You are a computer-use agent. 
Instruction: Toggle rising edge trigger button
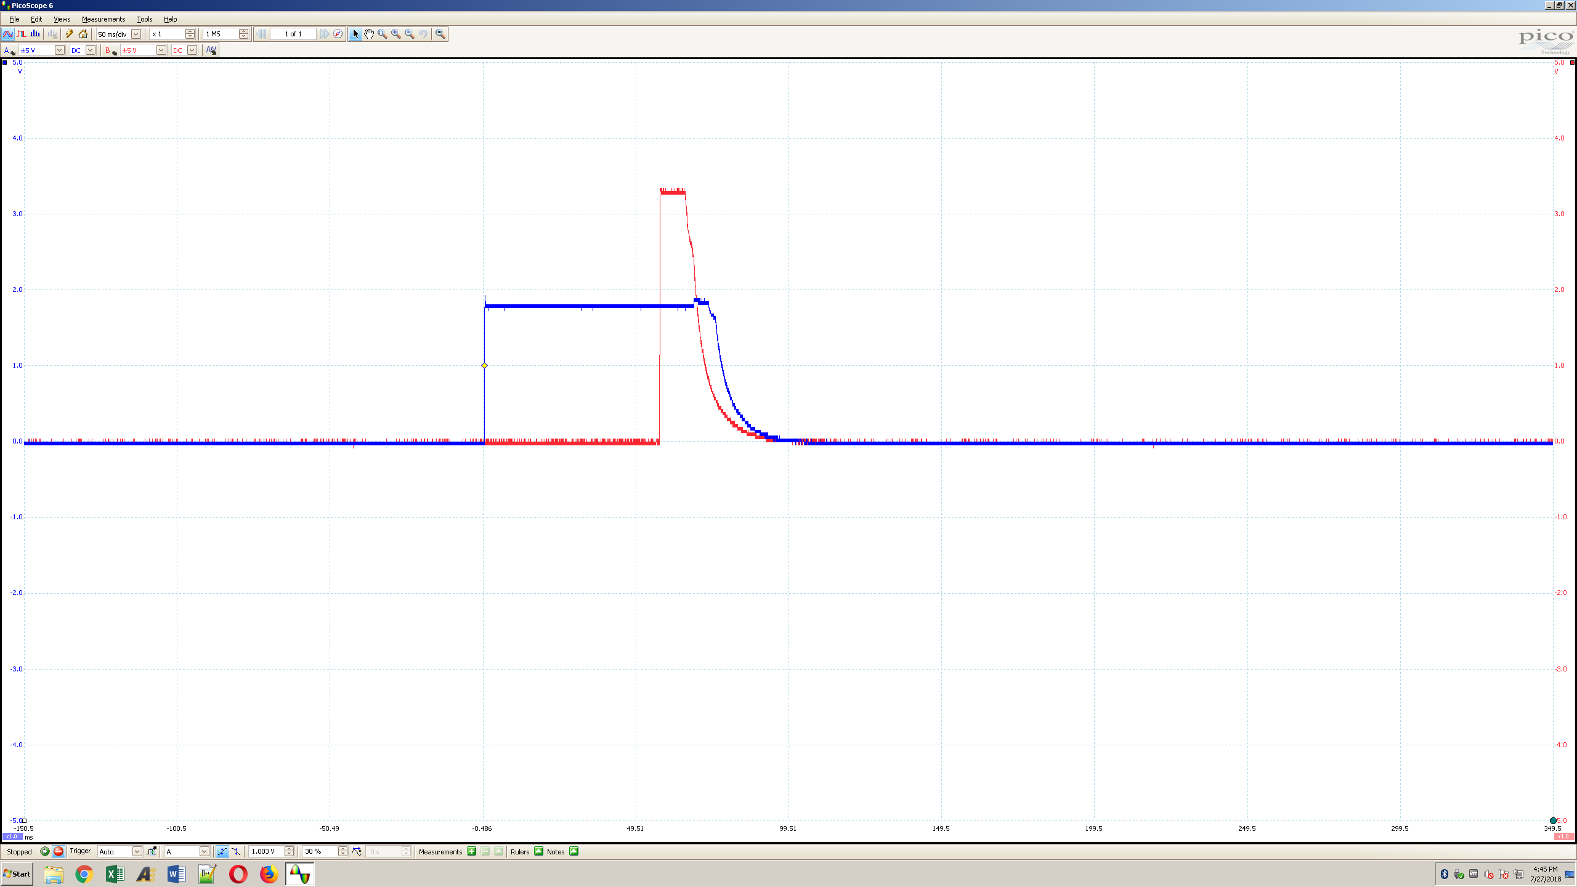pos(222,851)
